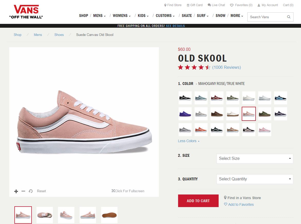Open the SEE DETAILS shipping link
The image size is (301, 224).
click(175, 26)
